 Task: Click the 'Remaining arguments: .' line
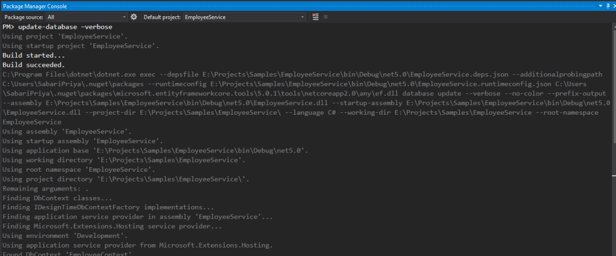coord(45,189)
